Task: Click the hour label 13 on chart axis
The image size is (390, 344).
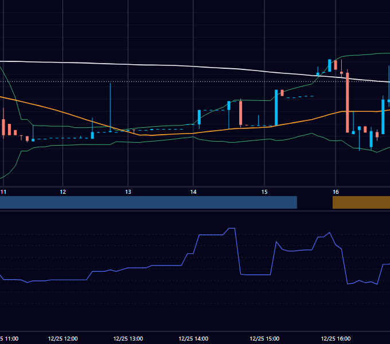Action: coord(128,192)
